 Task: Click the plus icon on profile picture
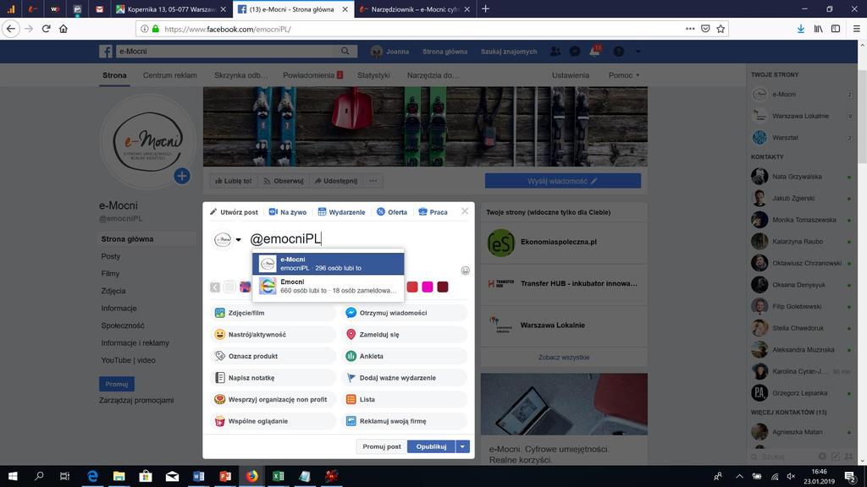click(x=182, y=176)
